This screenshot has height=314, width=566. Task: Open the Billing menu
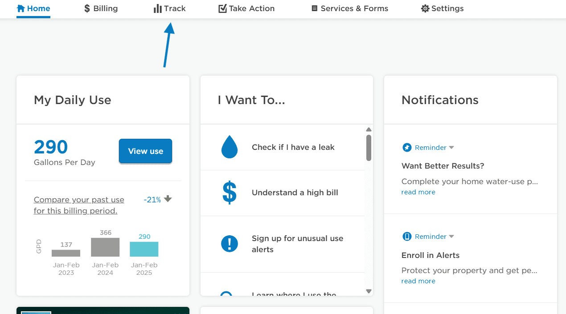[101, 8]
